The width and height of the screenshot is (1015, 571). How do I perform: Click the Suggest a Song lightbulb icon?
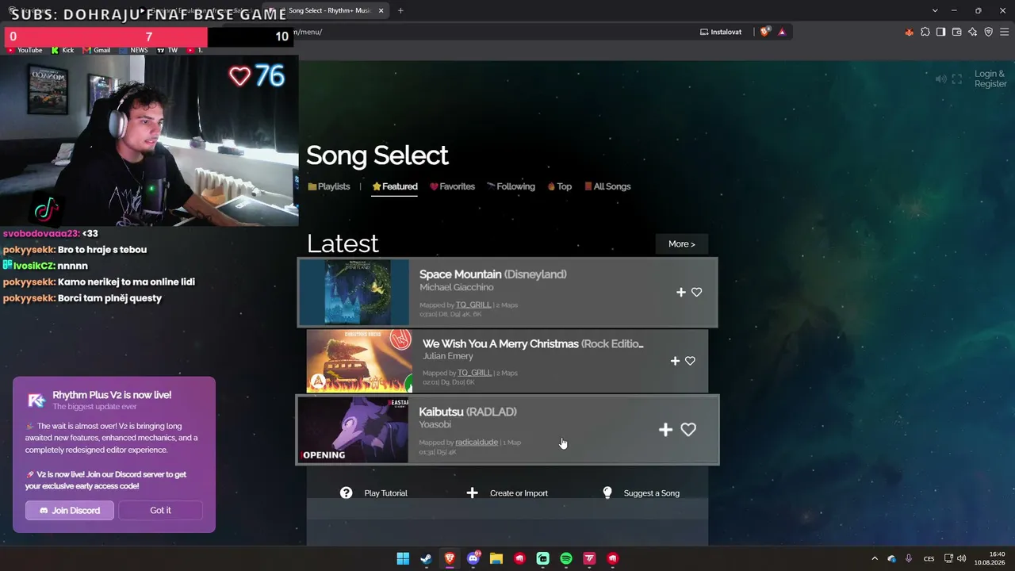pyautogui.click(x=607, y=492)
